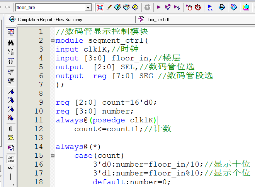
Task: Click the play-with-clock toolbar icon
Action: 177,7
